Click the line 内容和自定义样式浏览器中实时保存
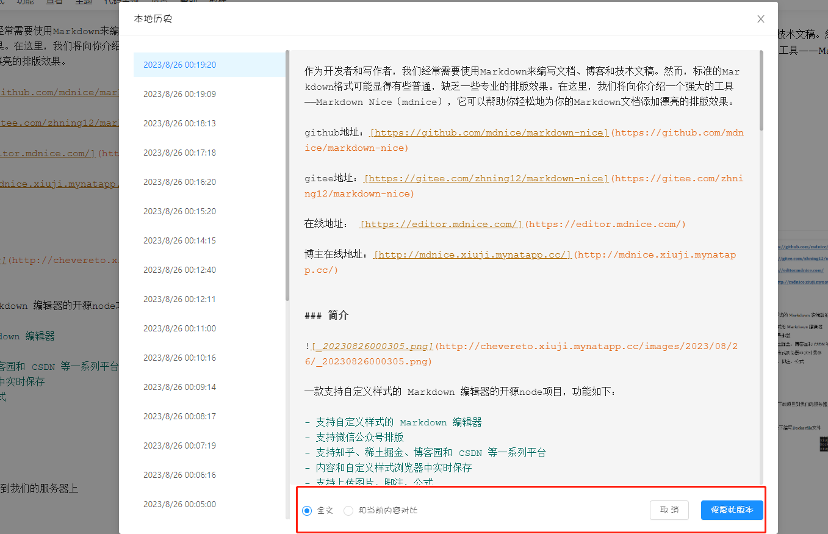Screen dimensions: 828x534 [388, 468]
